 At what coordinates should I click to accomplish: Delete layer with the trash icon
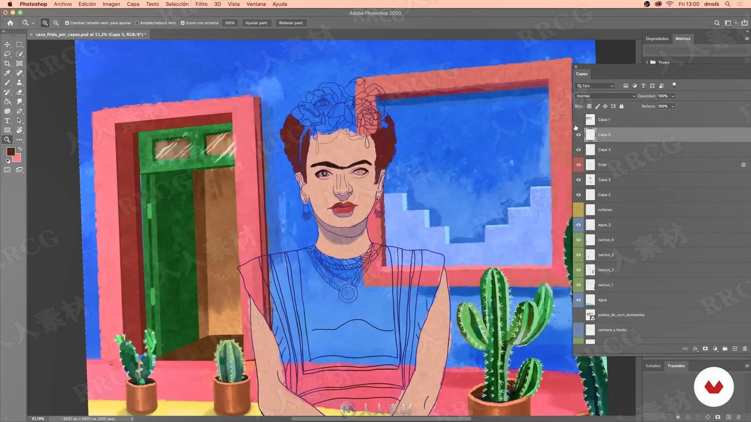(x=744, y=349)
